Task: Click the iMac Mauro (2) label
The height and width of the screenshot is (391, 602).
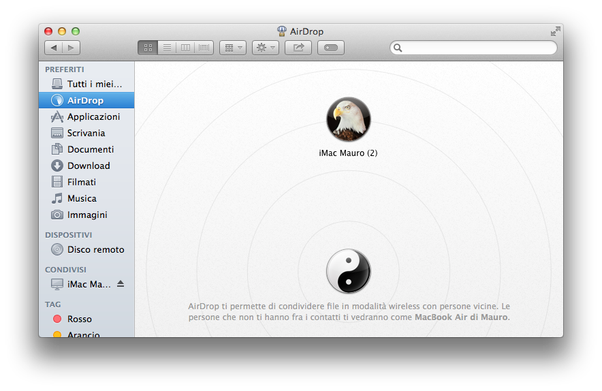Action: pos(348,153)
